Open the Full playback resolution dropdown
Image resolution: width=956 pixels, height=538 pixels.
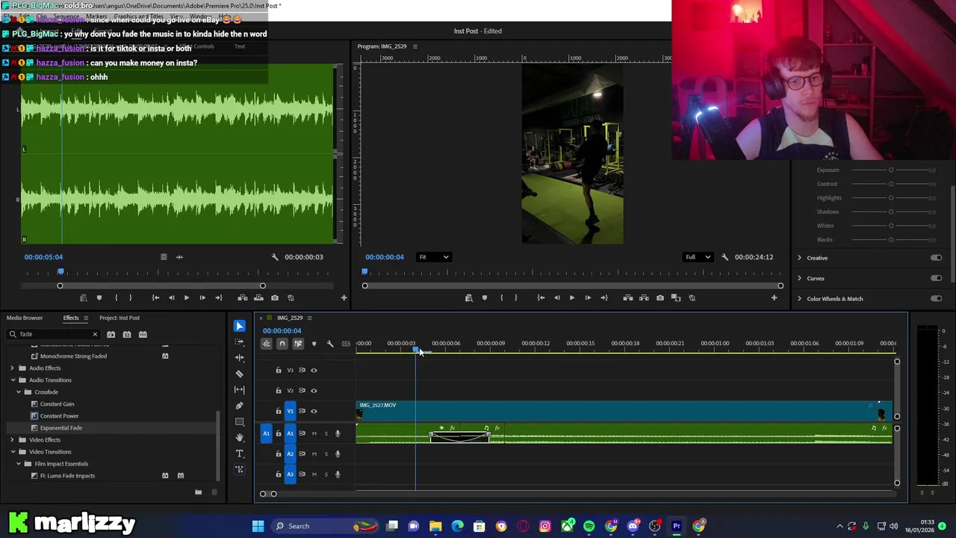[x=698, y=257]
